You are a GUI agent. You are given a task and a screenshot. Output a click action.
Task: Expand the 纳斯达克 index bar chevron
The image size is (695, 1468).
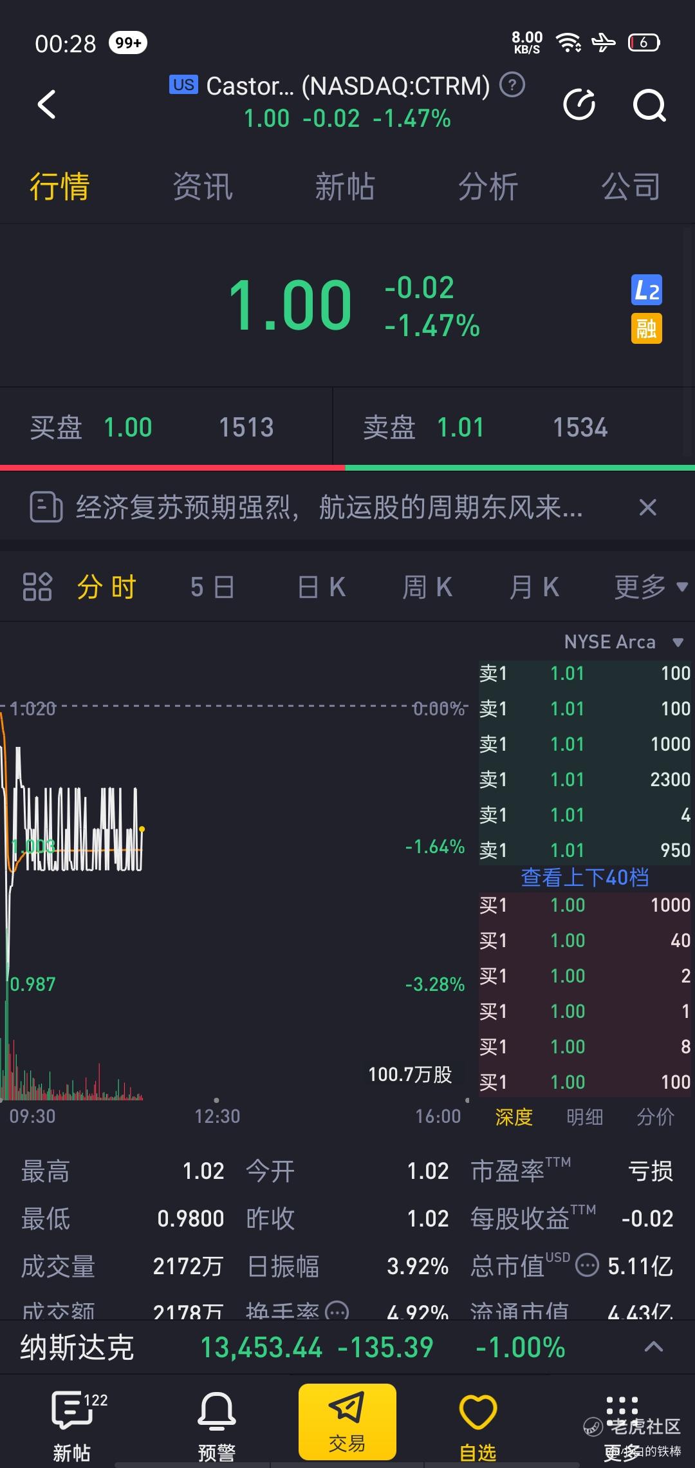click(654, 1346)
